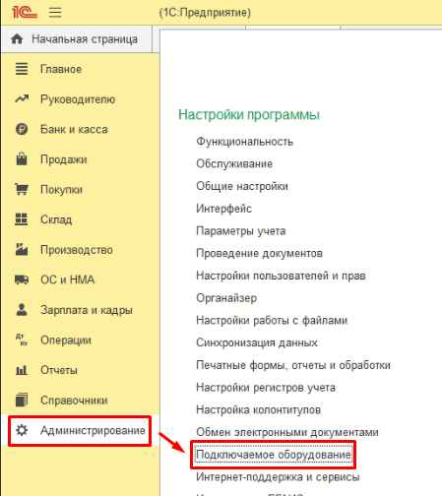Open Настройки регистров учета link
The width and height of the screenshot is (442, 496).
(x=266, y=388)
